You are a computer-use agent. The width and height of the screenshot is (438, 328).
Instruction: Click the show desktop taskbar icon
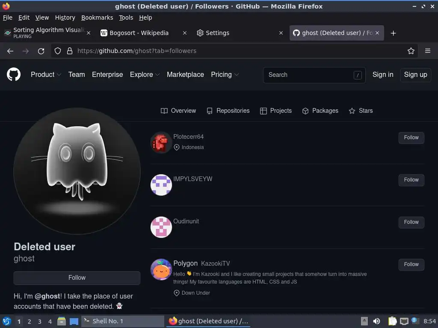coord(74,322)
